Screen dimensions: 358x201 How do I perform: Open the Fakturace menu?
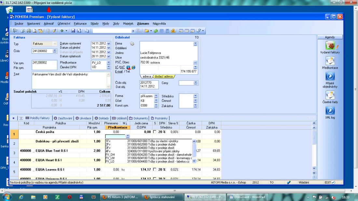click(x=80, y=23)
